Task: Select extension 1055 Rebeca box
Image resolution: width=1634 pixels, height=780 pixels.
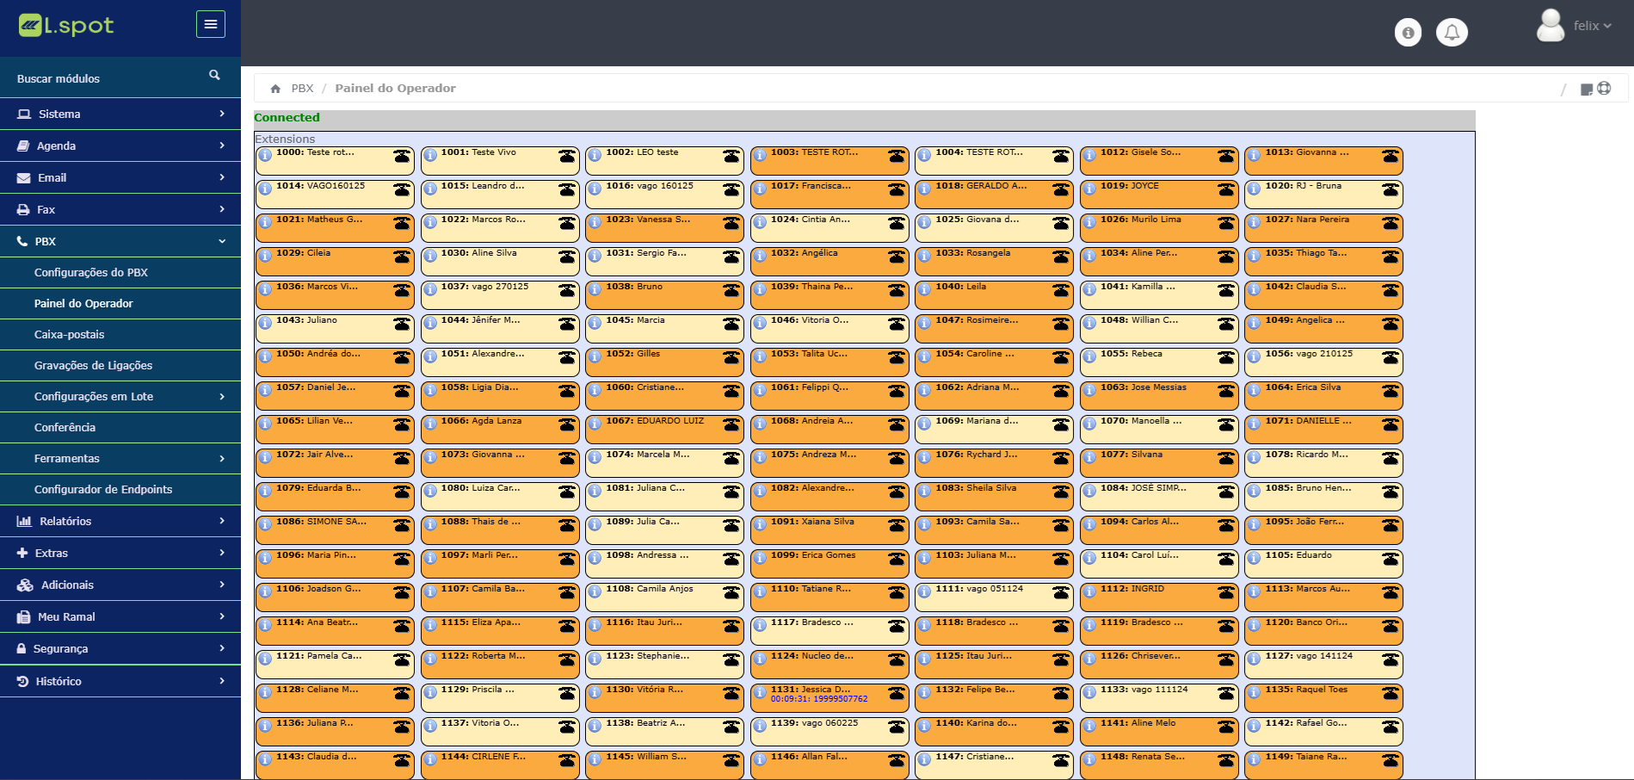Action: [x=1157, y=362]
